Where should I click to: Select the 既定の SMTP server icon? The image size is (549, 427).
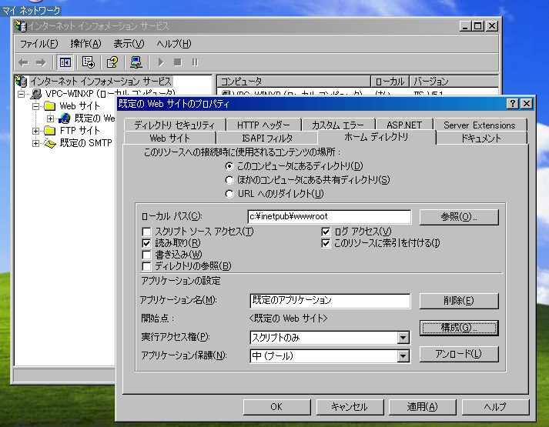tap(50, 143)
